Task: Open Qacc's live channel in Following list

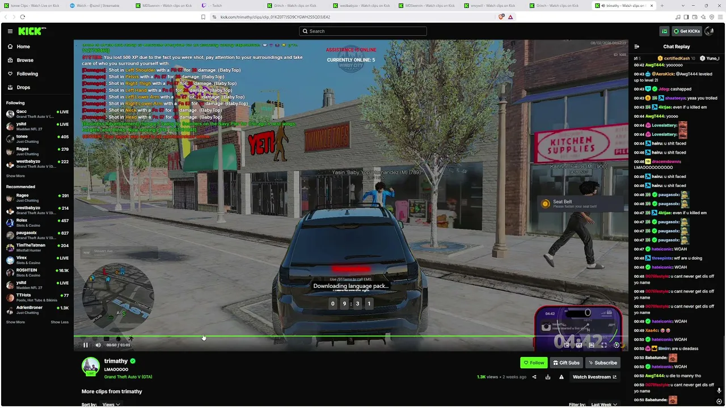Action: tap(37, 114)
